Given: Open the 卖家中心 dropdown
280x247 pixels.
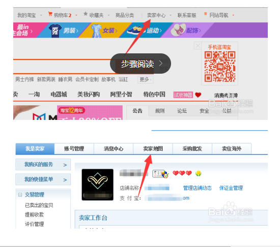Looking at the screenshot, I should (x=171, y=15).
